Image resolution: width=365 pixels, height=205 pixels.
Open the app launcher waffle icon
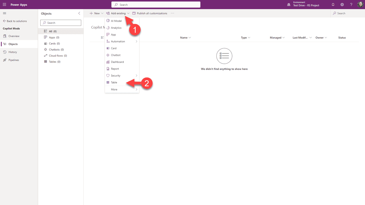coord(4,5)
